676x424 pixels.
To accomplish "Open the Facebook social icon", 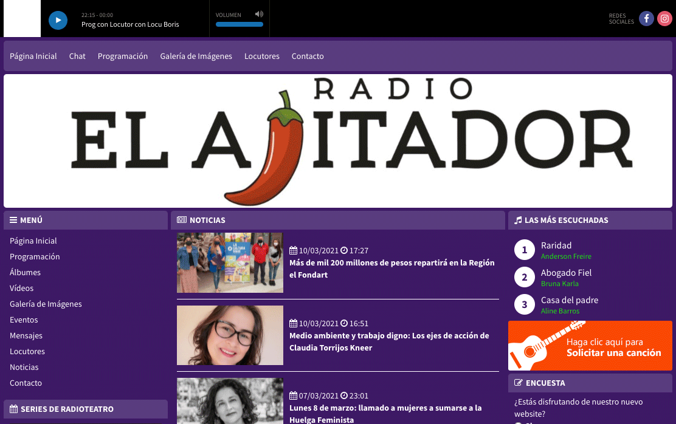I will point(646,19).
